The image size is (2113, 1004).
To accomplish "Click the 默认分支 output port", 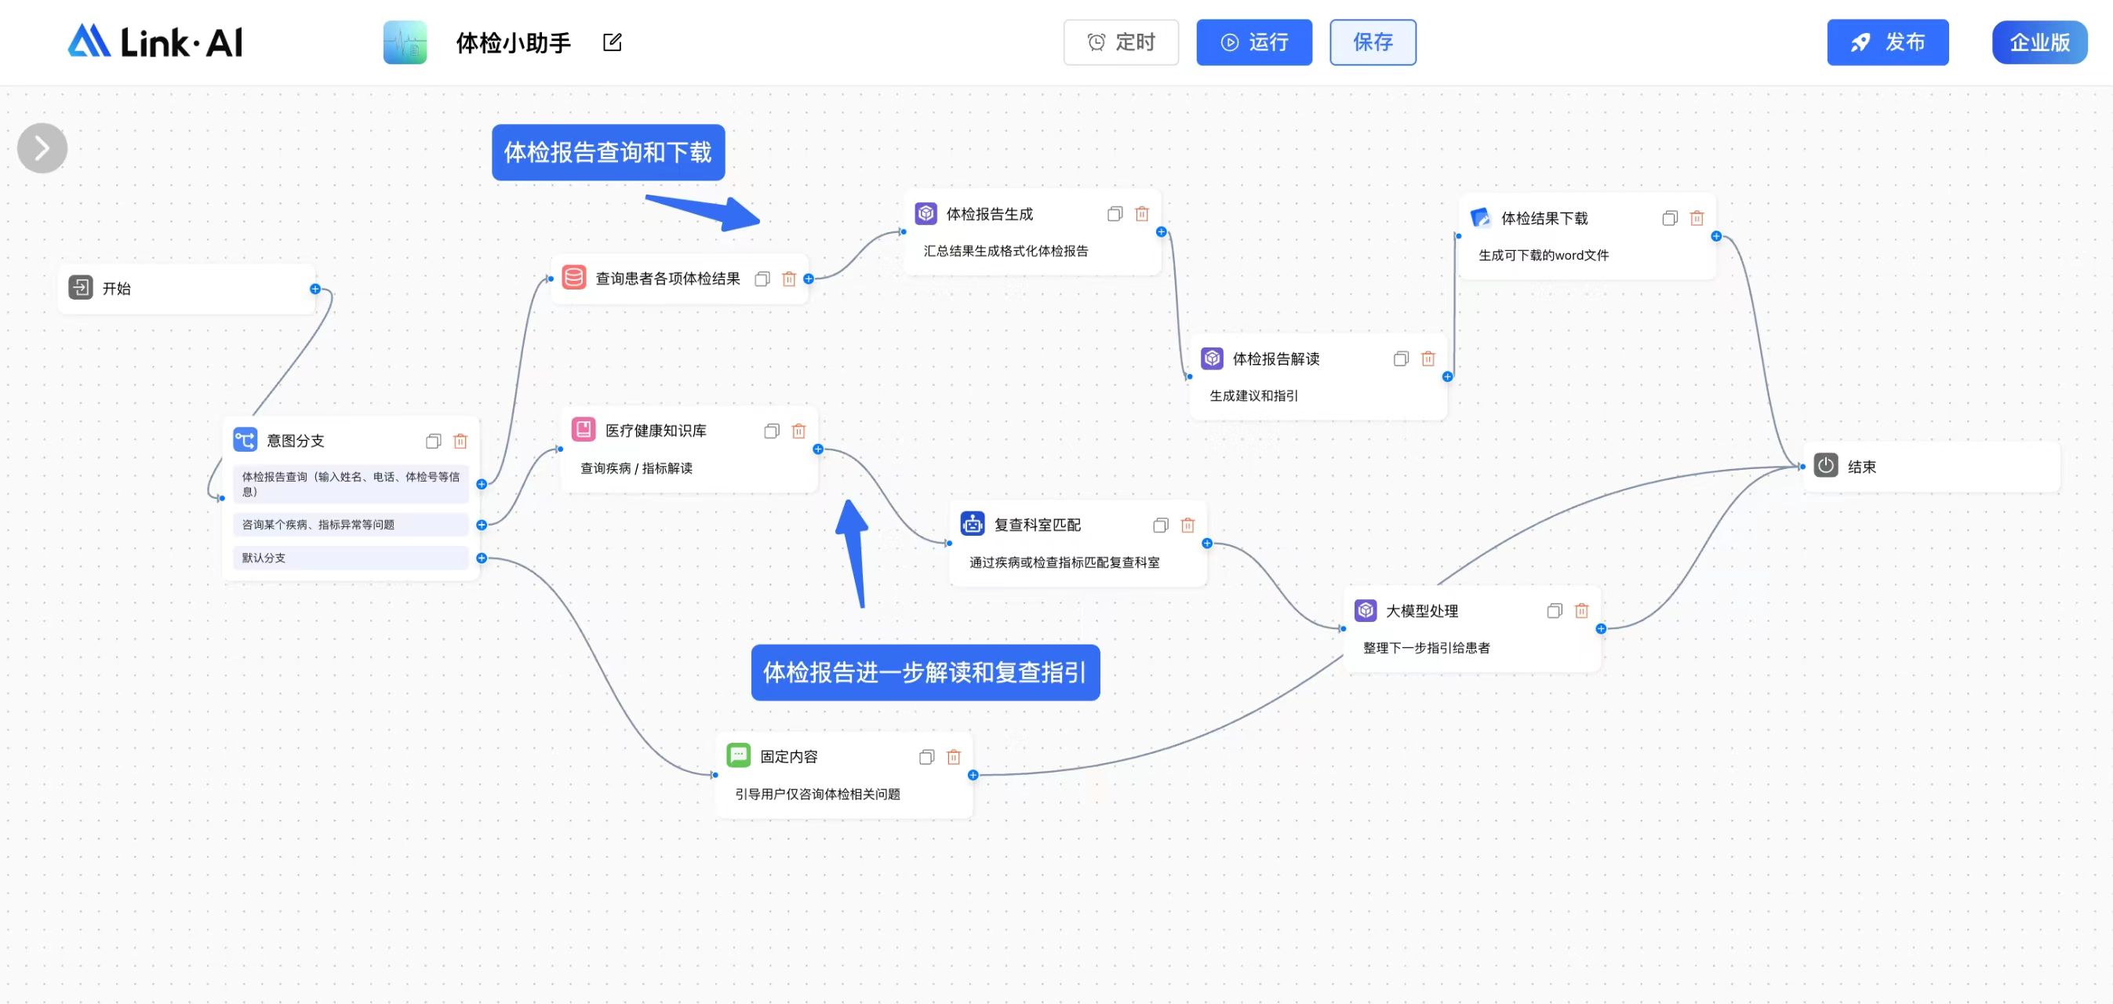I will 482,558.
